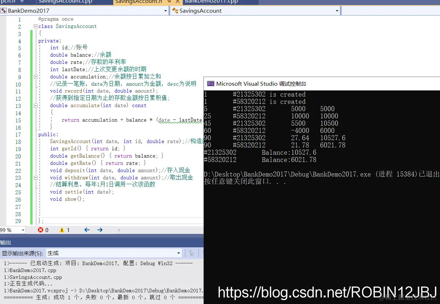
Task: Click the output '已启动生成' header line
Action: (x=98, y=263)
